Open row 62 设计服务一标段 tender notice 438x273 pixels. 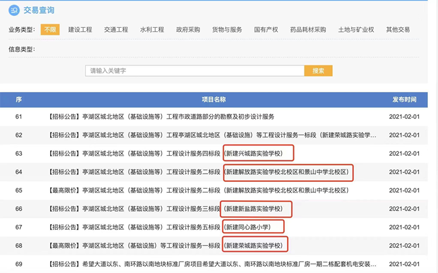click(x=212, y=135)
